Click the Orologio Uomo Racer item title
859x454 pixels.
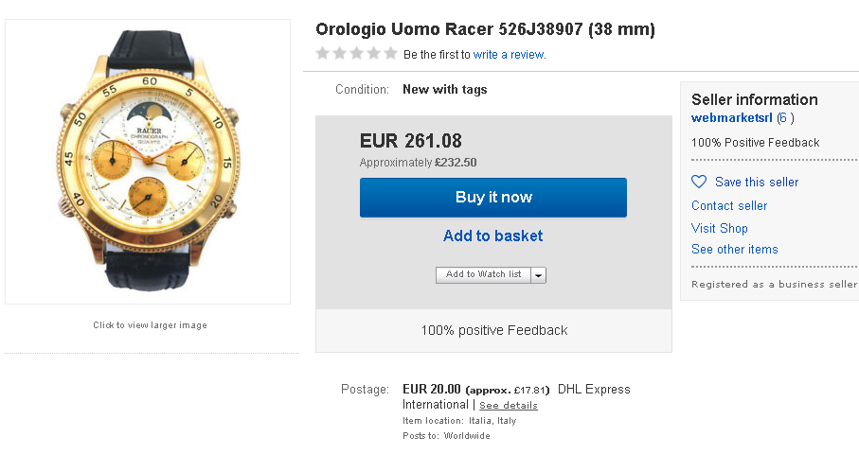pos(485,29)
